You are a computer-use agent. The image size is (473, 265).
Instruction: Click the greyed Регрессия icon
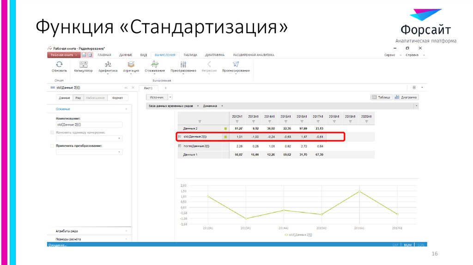click(x=209, y=64)
